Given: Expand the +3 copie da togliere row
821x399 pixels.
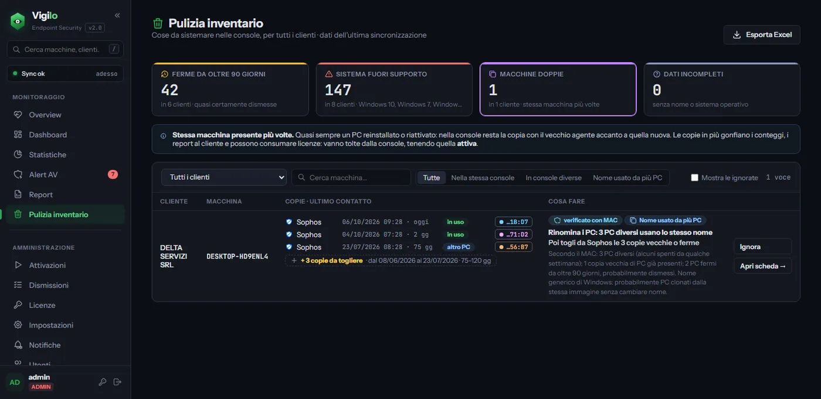Looking at the screenshot, I should coord(391,261).
